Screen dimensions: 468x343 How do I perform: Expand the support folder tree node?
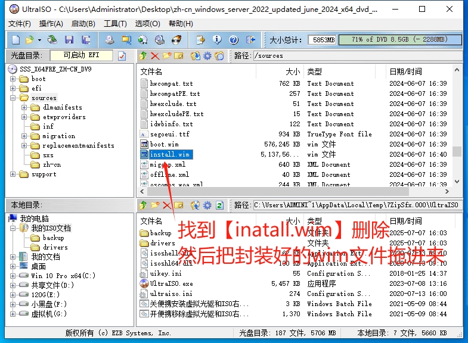tap(13, 174)
